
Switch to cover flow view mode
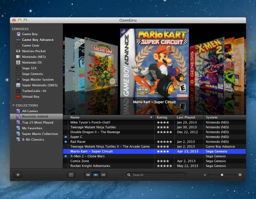point(96,175)
